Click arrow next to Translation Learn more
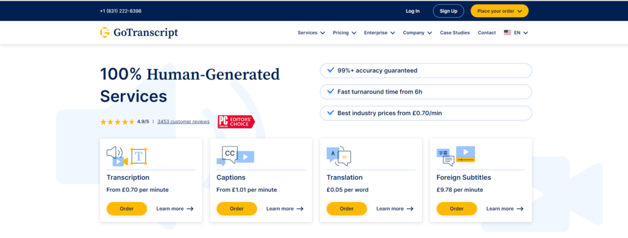Viewport: 628px width, 238px height. pyautogui.click(x=410, y=209)
